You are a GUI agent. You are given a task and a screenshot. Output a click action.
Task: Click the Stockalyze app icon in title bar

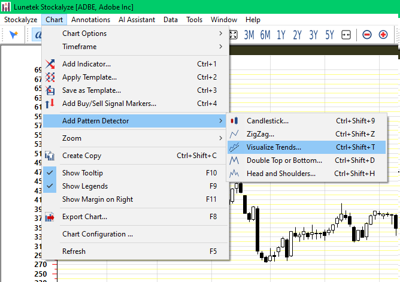[6, 7]
